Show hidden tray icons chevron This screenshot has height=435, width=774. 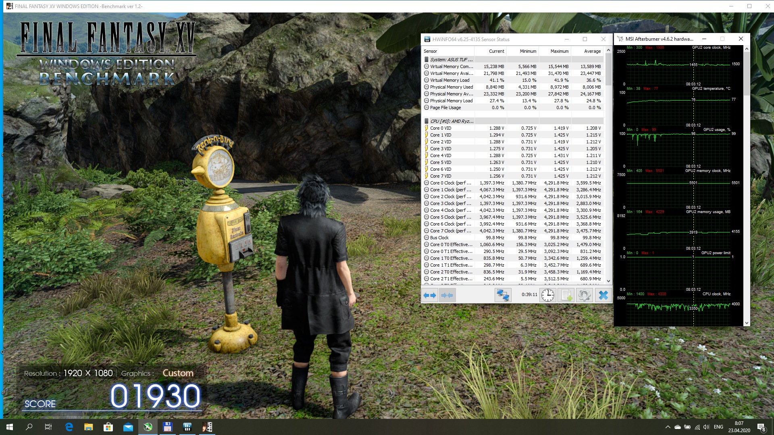click(x=668, y=427)
